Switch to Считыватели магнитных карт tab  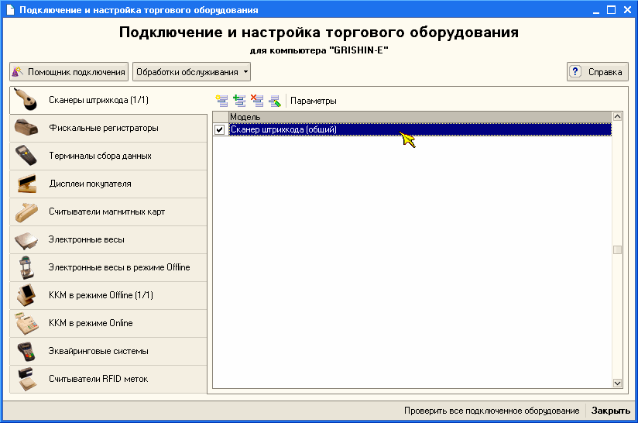(106, 212)
